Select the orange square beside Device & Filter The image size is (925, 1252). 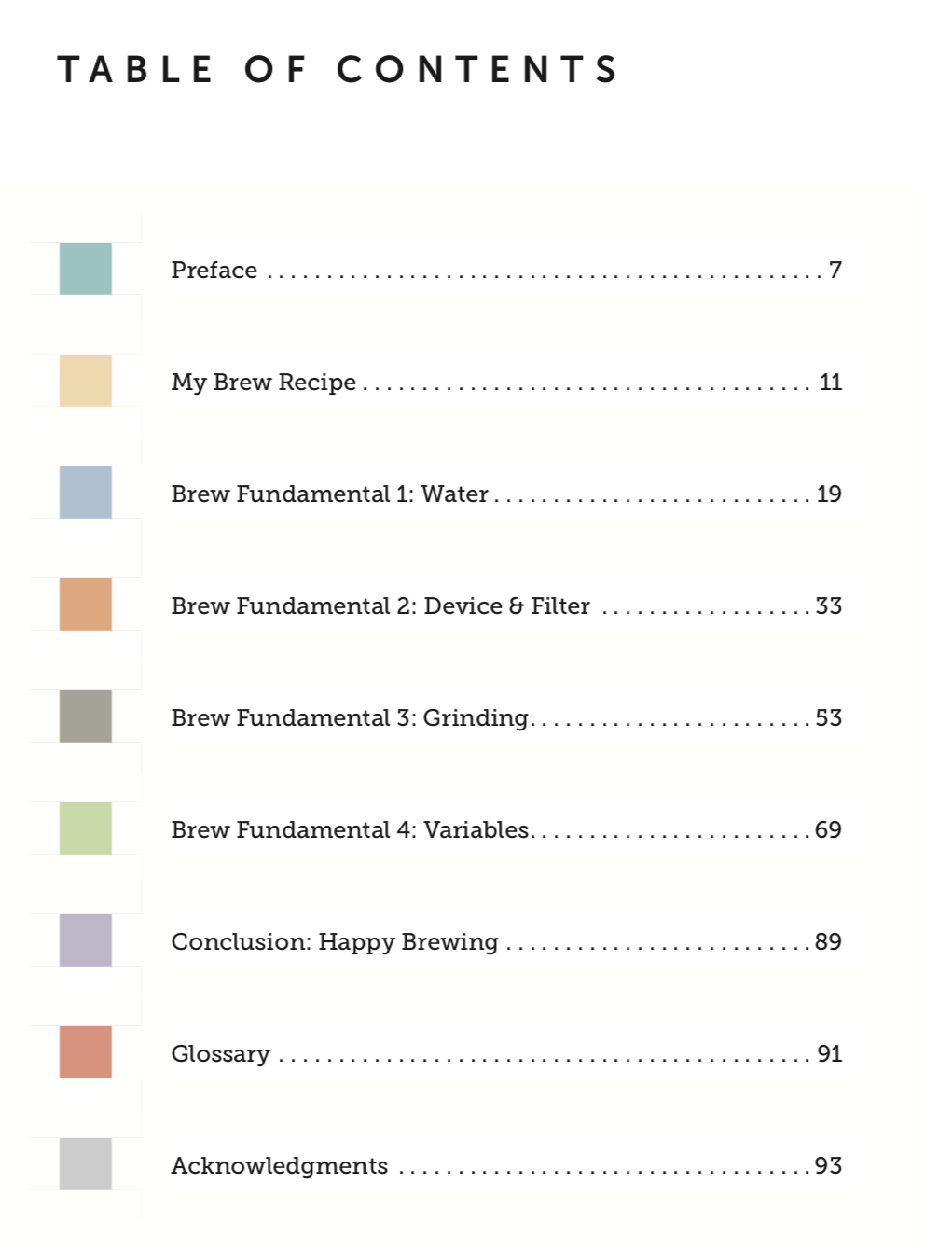point(86,605)
